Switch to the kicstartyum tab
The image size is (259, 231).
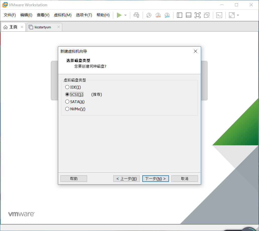coord(44,27)
